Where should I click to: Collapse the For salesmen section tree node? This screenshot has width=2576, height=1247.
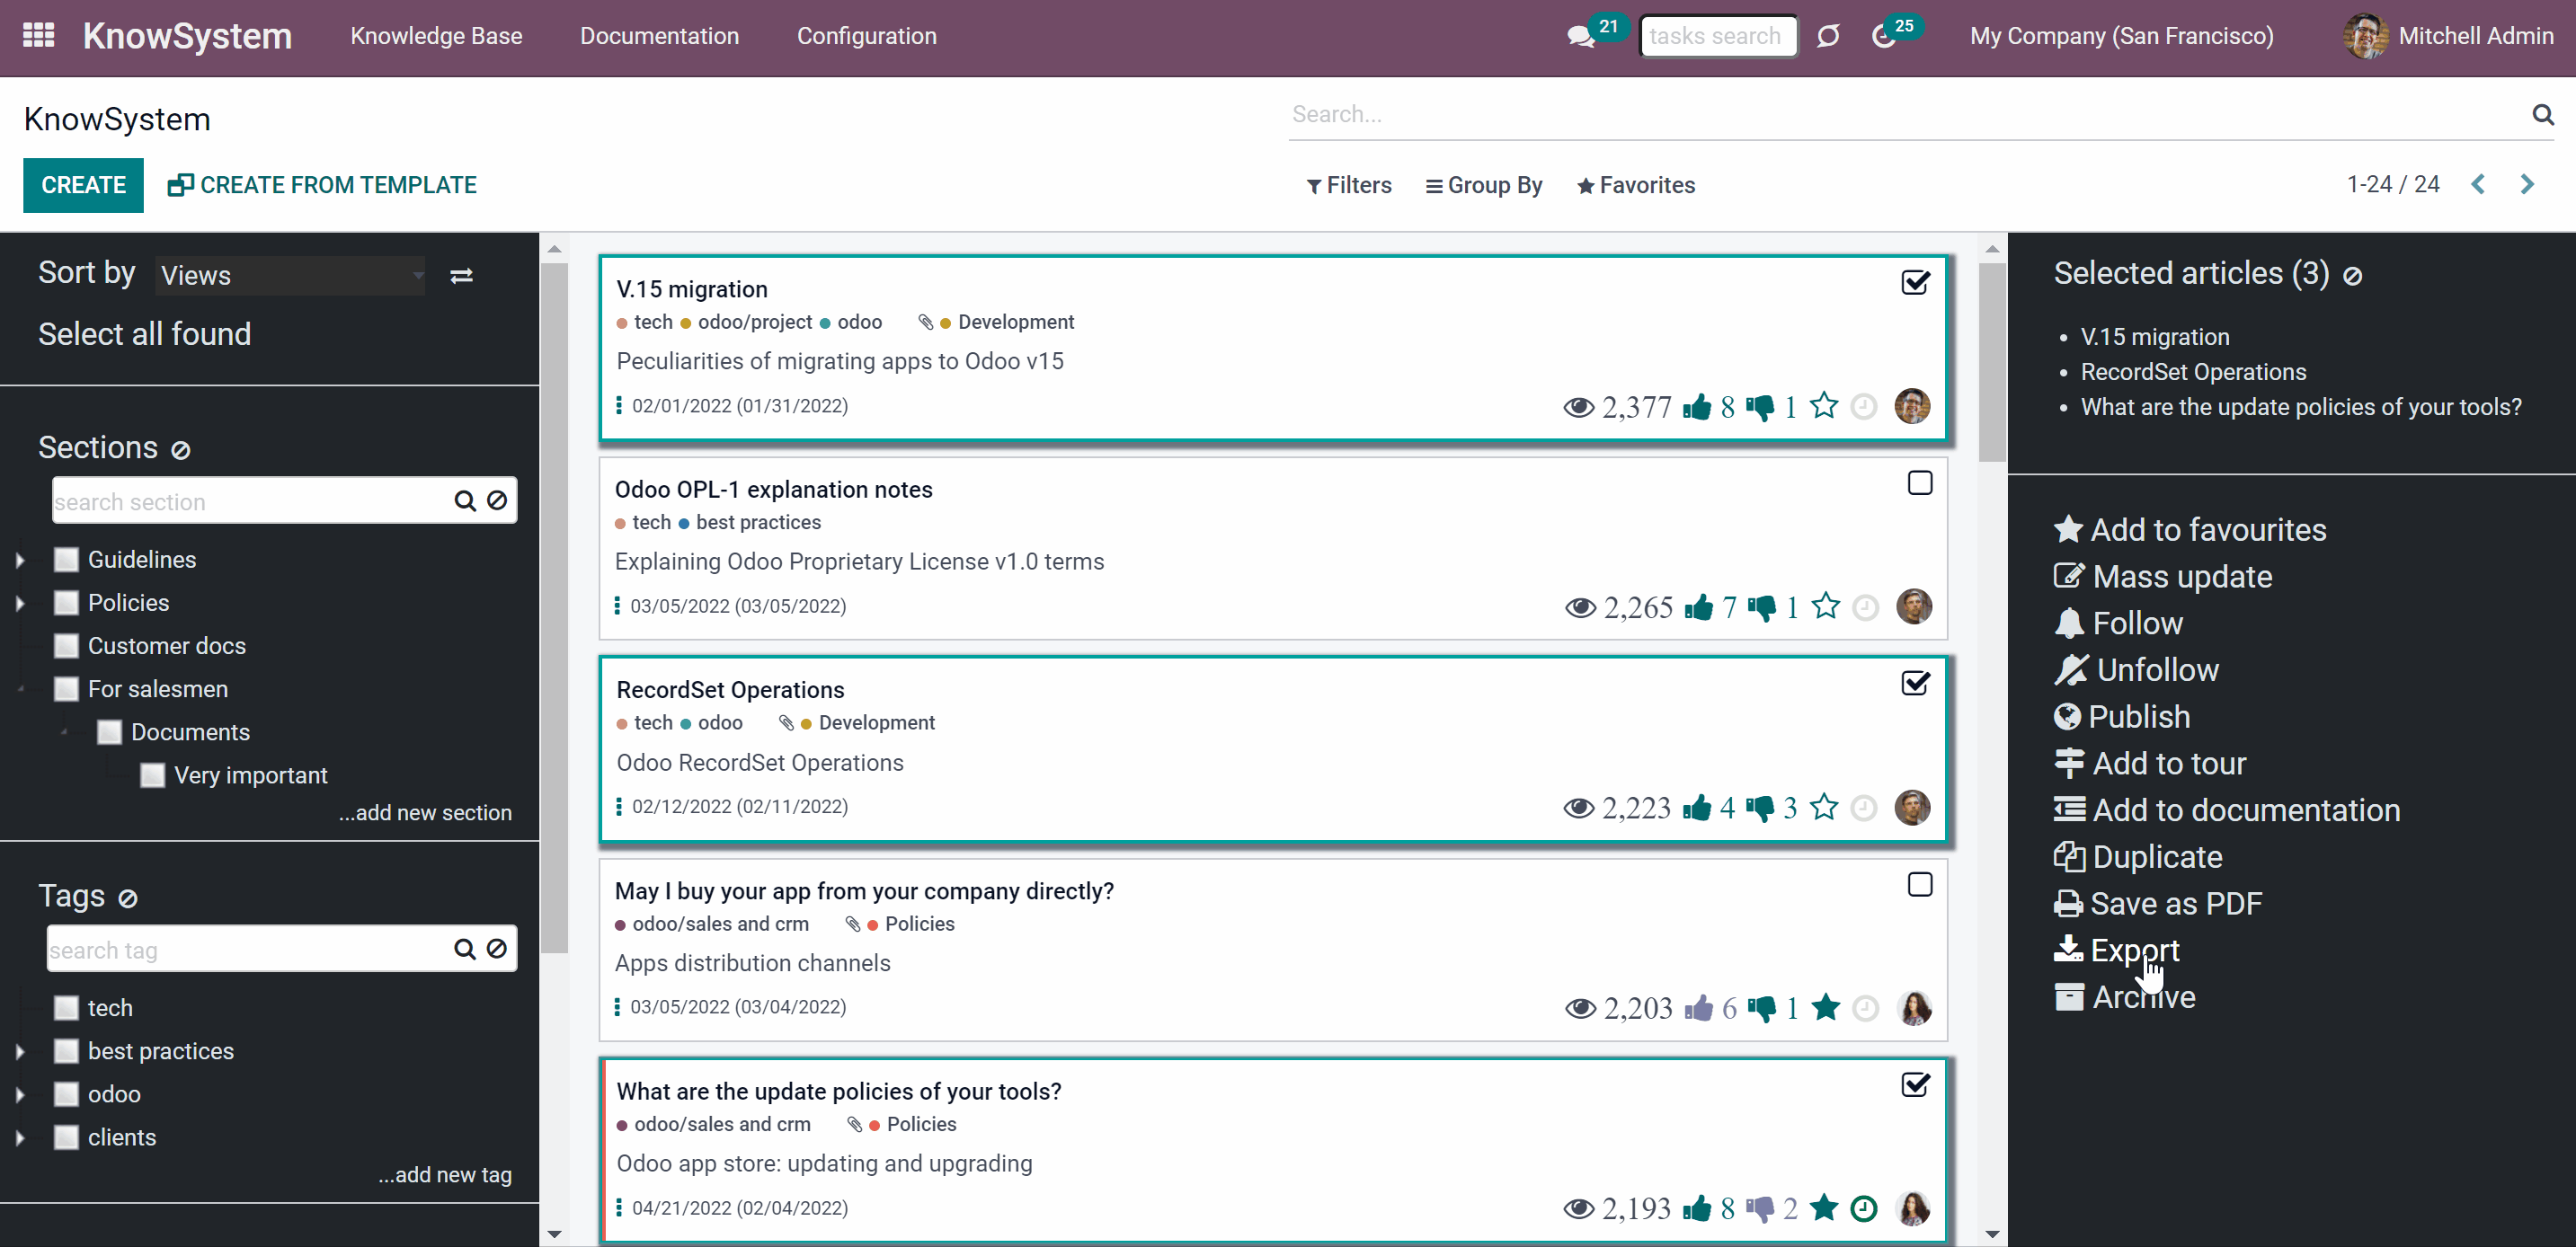pos(20,689)
